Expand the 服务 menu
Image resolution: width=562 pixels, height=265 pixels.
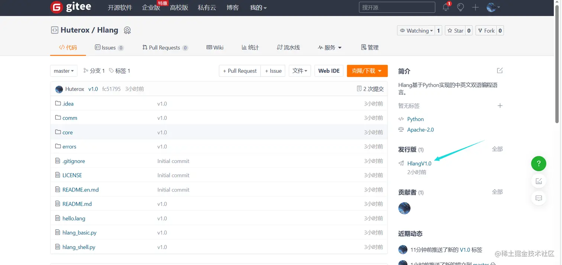pyautogui.click(x=330, y=48)
